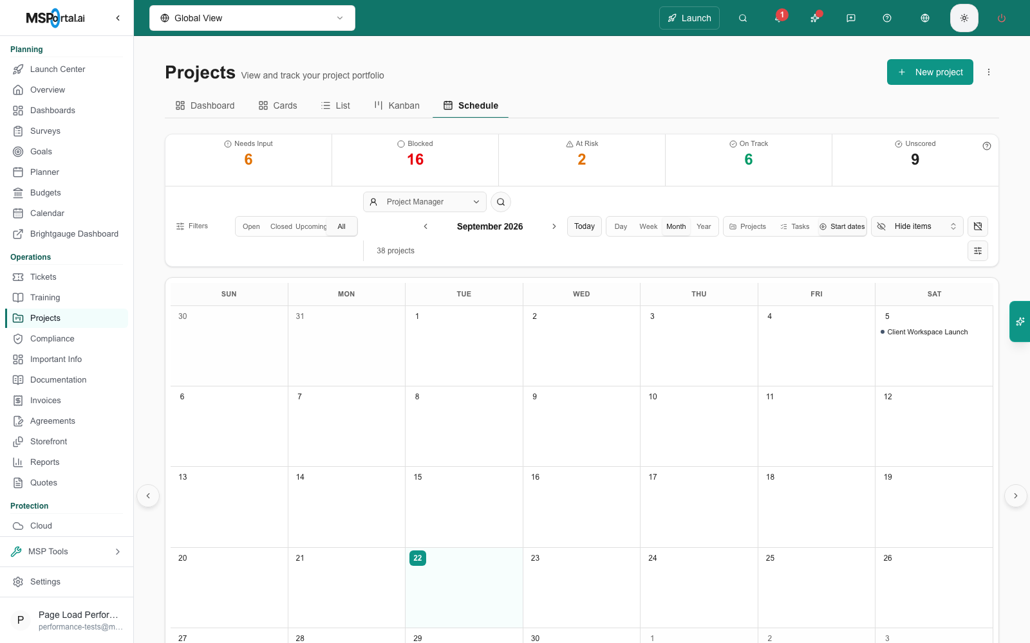
Task: Select All status filter
Action: (x=341, y=226)
